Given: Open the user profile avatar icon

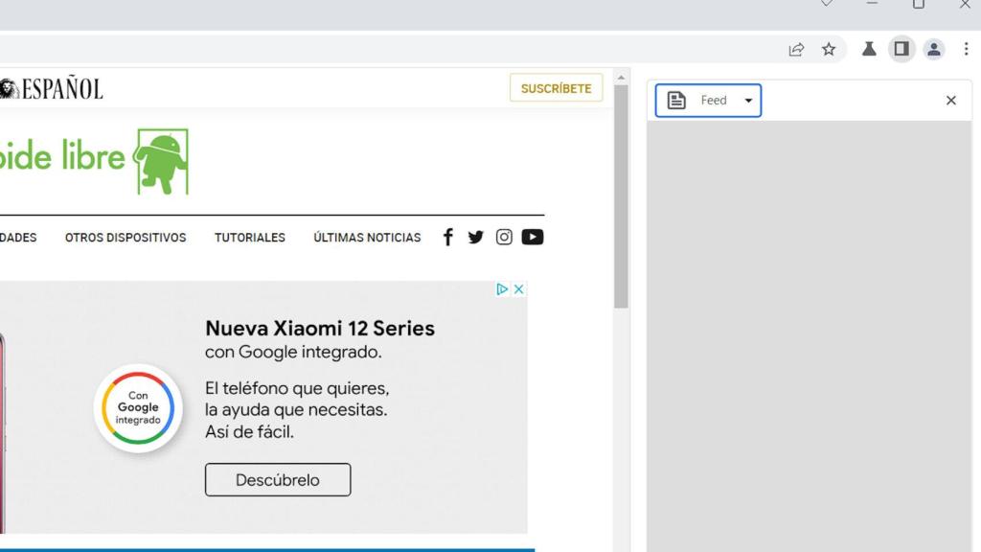Looking at the screenshot, I should [x=934, y=49].
